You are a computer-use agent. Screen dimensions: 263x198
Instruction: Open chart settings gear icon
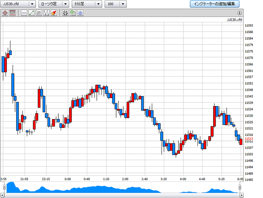(81, 13)
